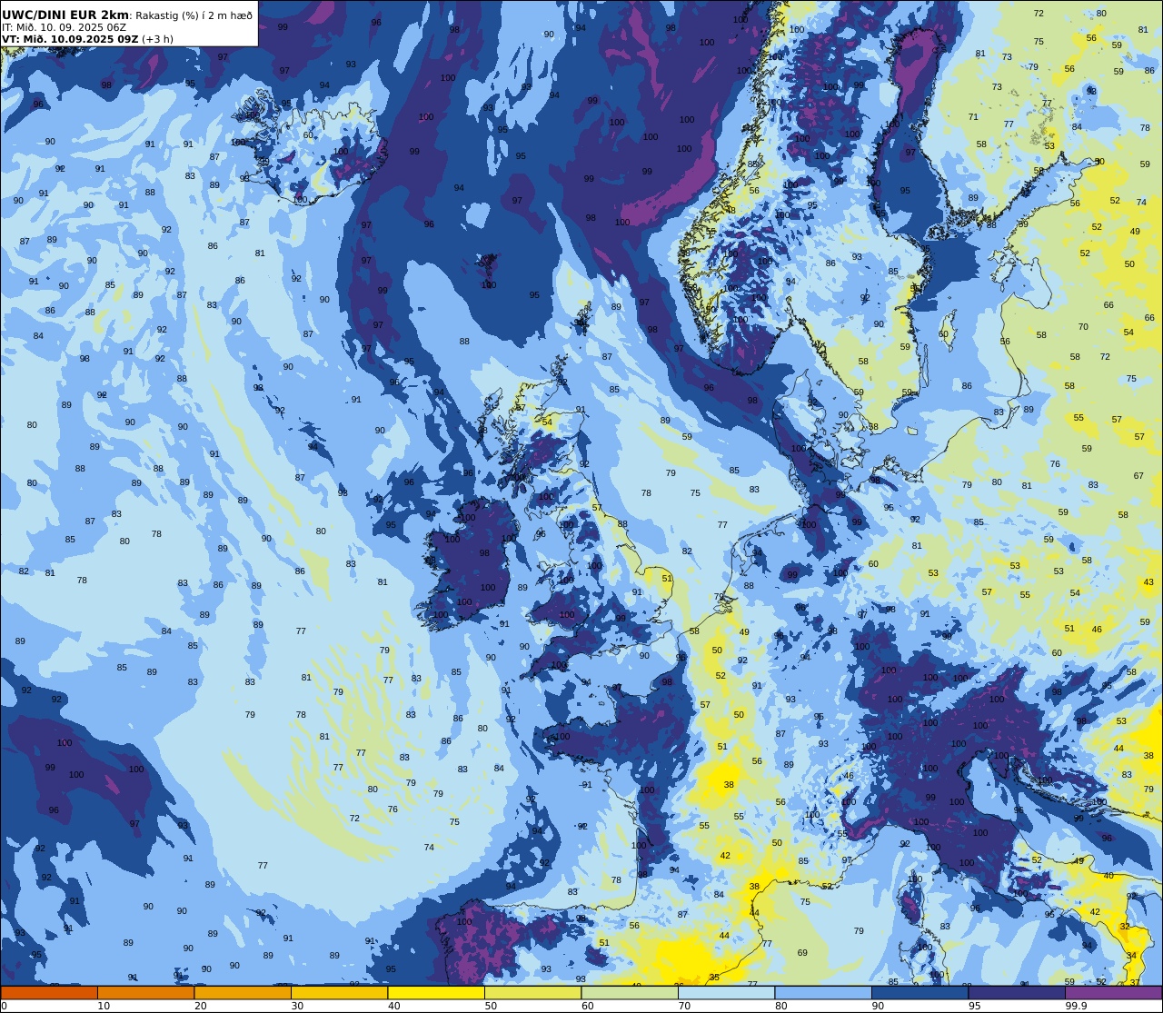Choose the 30–40 golden legend swatch
This screenshot has height=1013, width=1163.
(x=339, y=992)
